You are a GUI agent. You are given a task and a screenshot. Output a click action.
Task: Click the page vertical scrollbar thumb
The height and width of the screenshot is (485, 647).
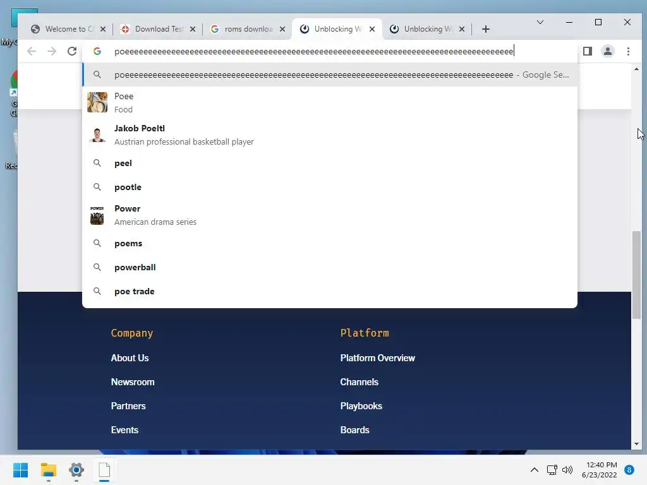pyautogui.click(x=636, y=275)
